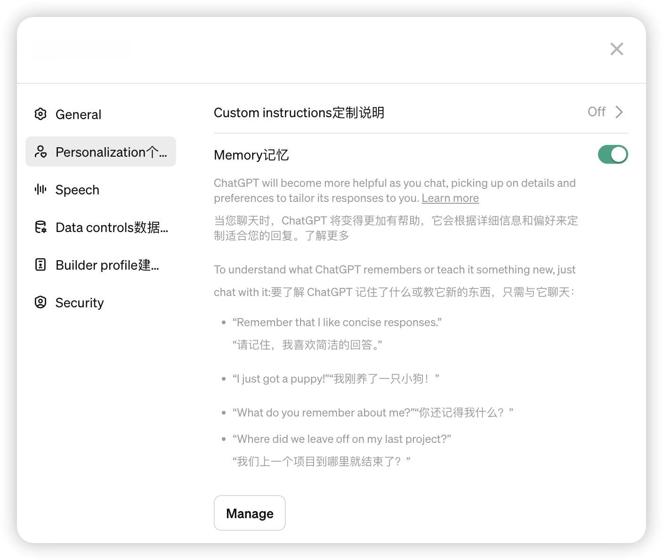663x560 pixels.
Task: Click the Chinese line "我们上一个项目到哪里就结束了？"
Action: pyautogui.click(x=322, y=462)
